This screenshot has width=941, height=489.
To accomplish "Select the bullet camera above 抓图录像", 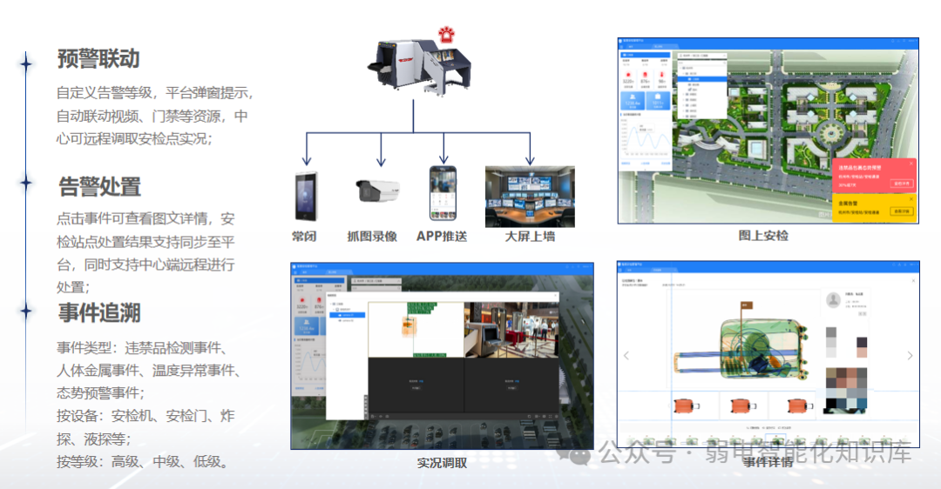I will point(377,191).
